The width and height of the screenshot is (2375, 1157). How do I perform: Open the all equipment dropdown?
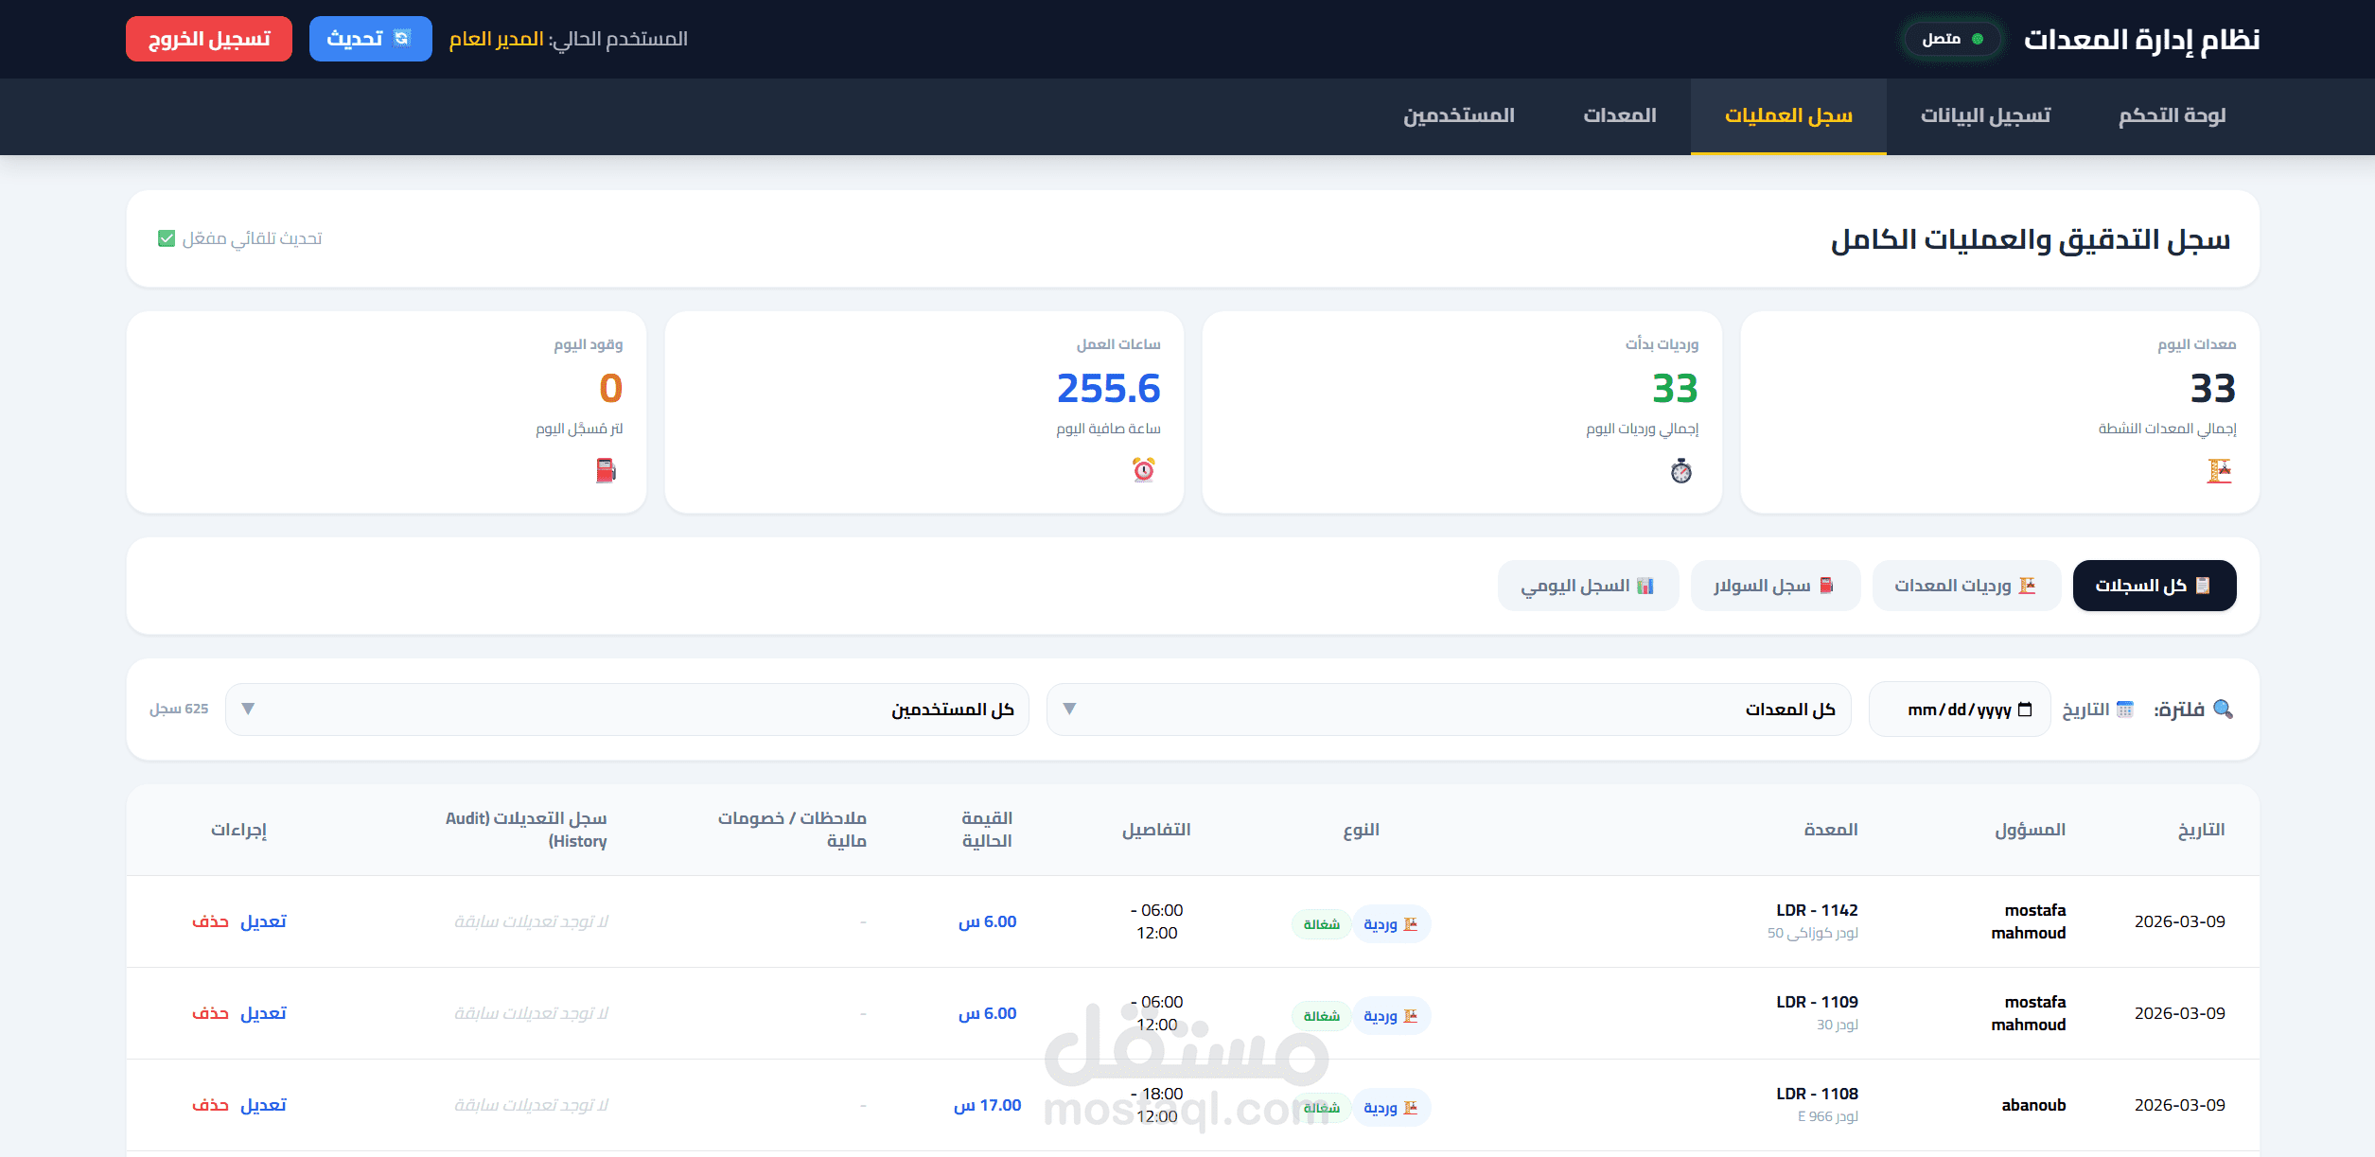pyautogui.click(x=1448, y=710)
